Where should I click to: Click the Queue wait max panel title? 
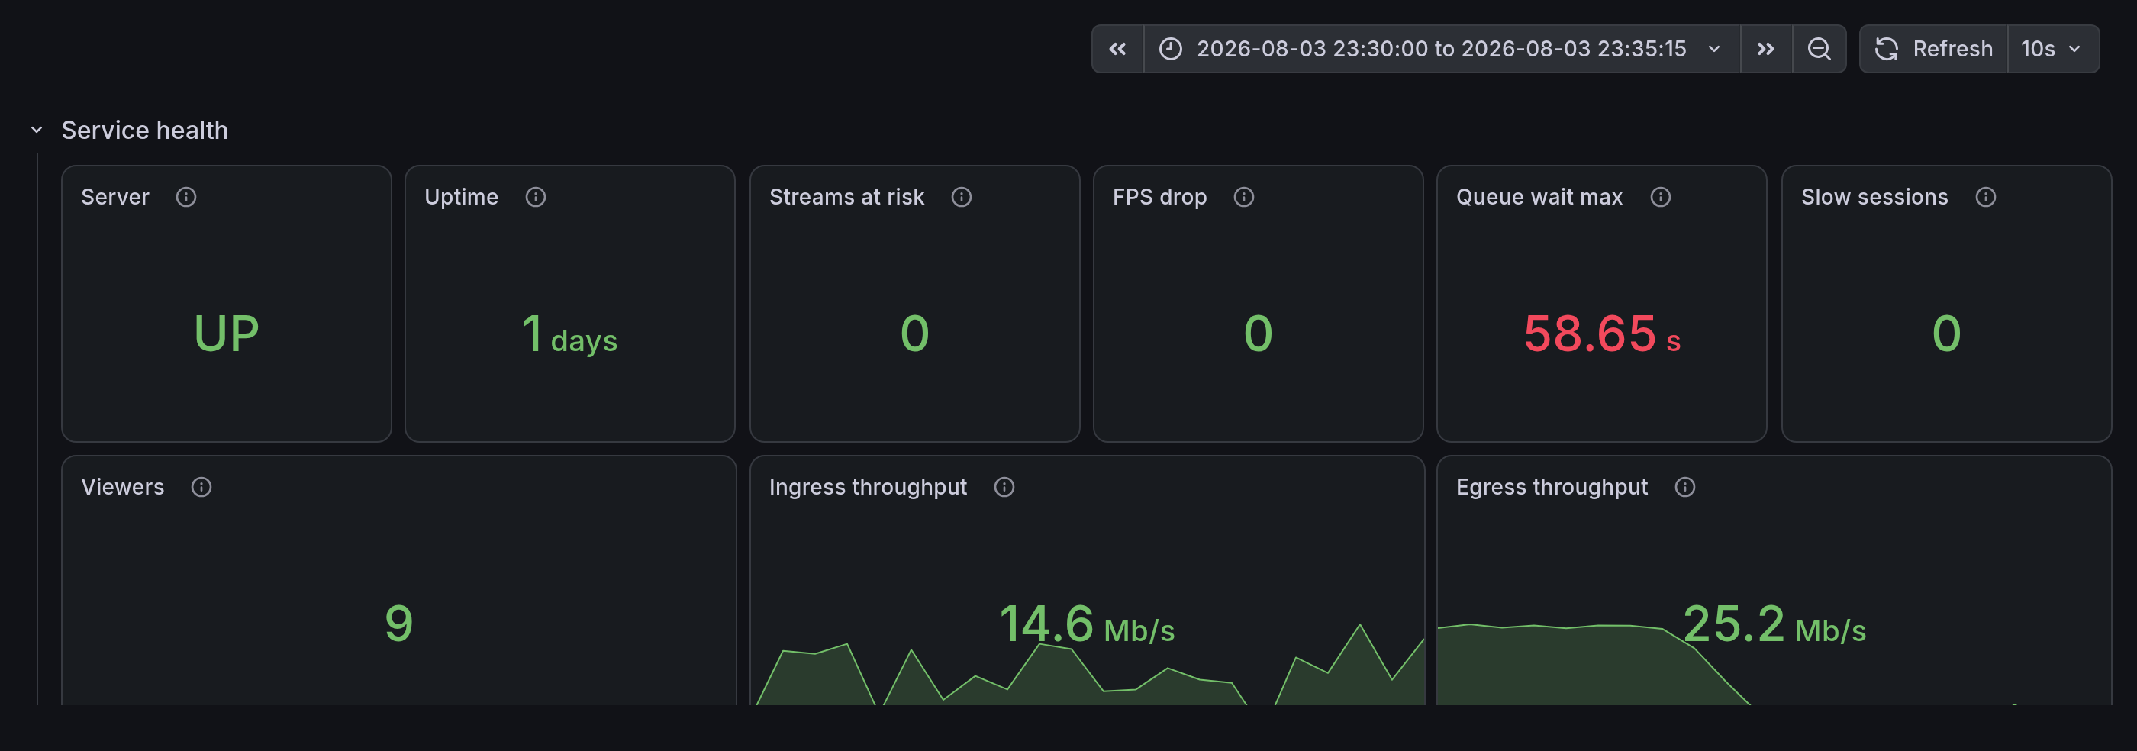pyautogui.click(x=1539, y=197)
